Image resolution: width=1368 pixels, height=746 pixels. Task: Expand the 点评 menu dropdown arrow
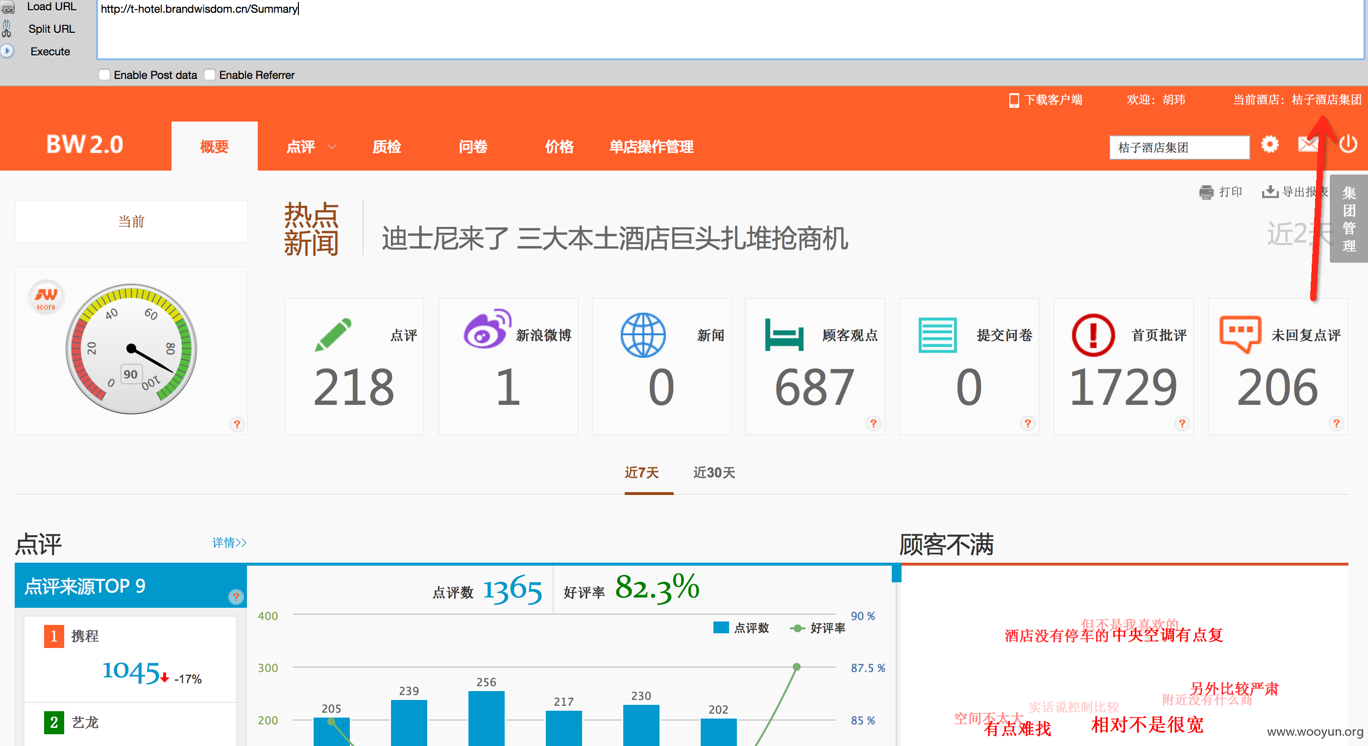click(x=332, y=147)
